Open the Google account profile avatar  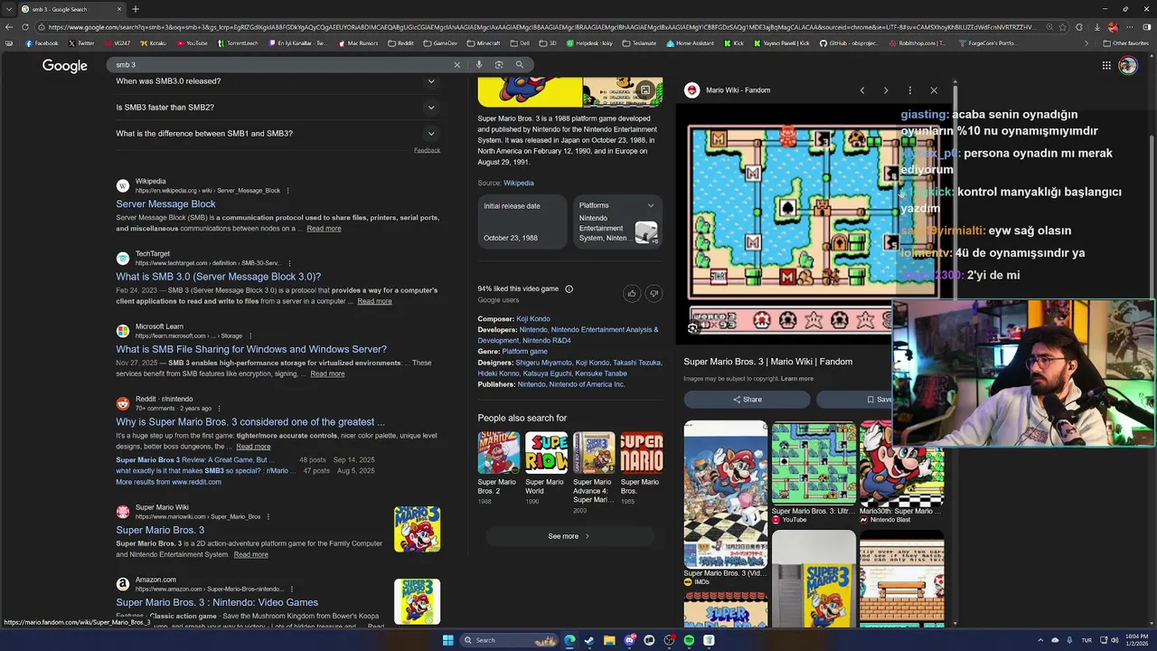(1127, 65)
